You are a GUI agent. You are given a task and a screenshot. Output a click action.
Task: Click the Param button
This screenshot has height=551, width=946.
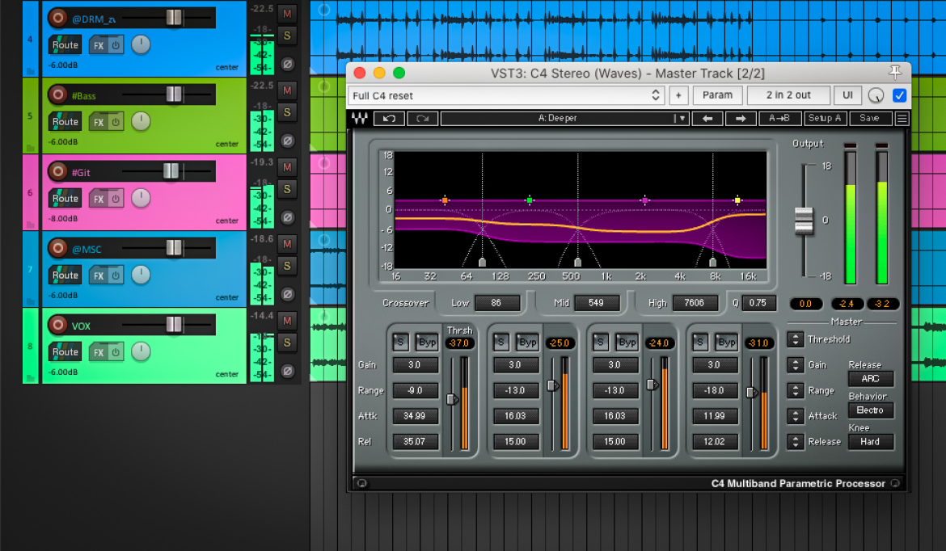[x=717, y=95]
